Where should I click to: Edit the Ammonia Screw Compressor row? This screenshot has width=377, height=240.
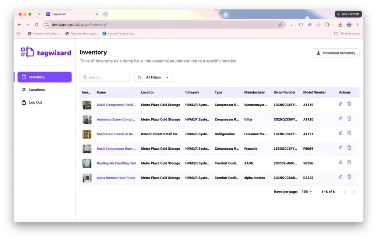click(x=341, y=118)
